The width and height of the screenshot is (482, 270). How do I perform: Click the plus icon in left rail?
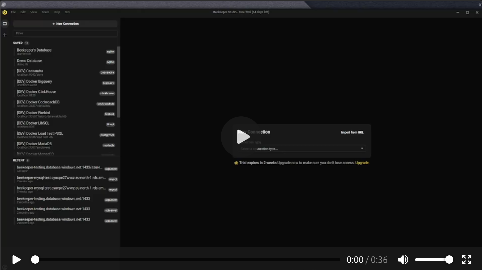pos(5,35)
